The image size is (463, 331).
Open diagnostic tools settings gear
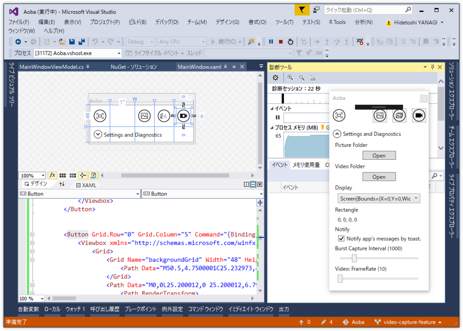click(275, 78)
